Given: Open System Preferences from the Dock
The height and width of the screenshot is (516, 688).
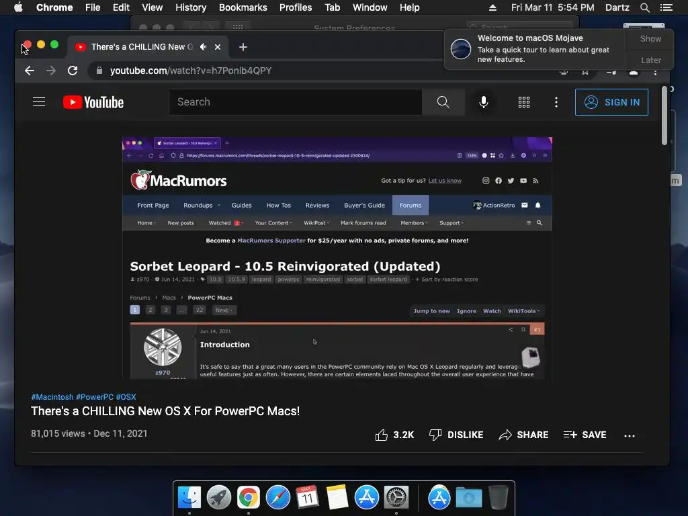Looking at the screenshot, I should click(396, 498).
